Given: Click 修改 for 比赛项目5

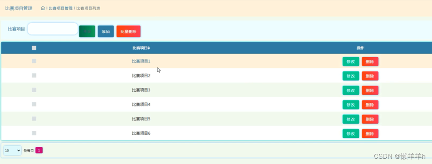Looking at the screenshot, I should point(351,119).
